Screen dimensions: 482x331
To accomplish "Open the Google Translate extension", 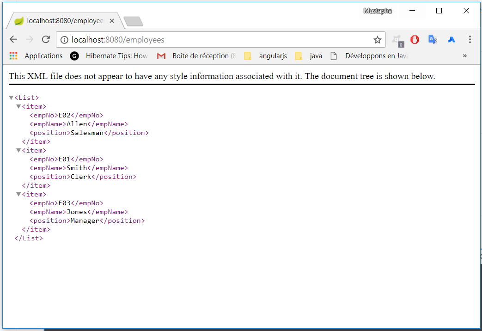I will tap(433, 39).
